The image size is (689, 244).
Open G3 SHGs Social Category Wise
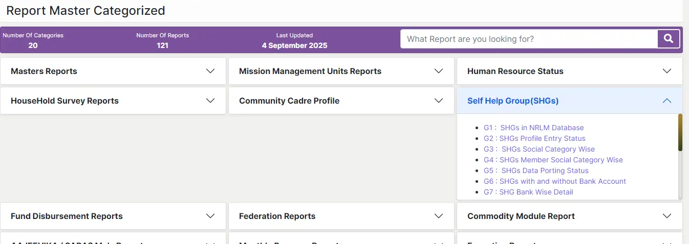pos(539,149)
